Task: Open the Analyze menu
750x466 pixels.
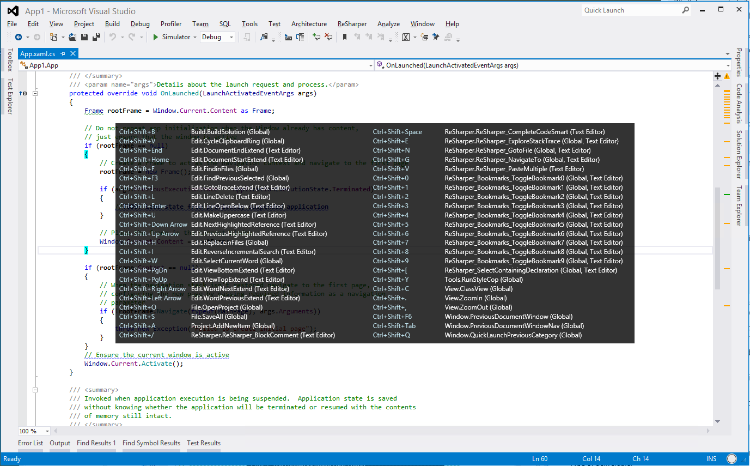Action: pos(389,24)
